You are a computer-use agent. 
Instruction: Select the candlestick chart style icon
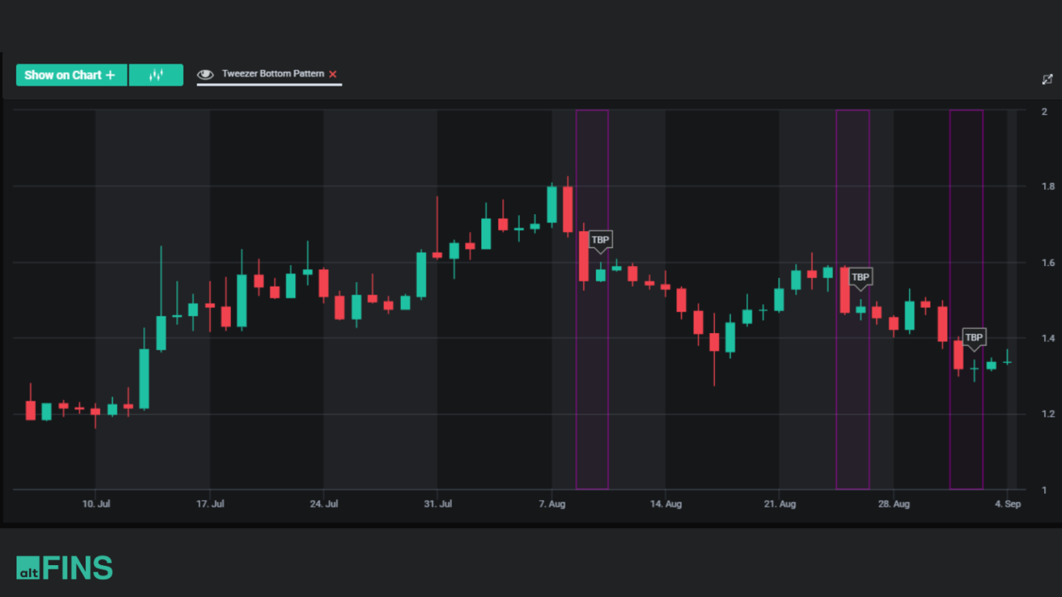pos(156,75)
